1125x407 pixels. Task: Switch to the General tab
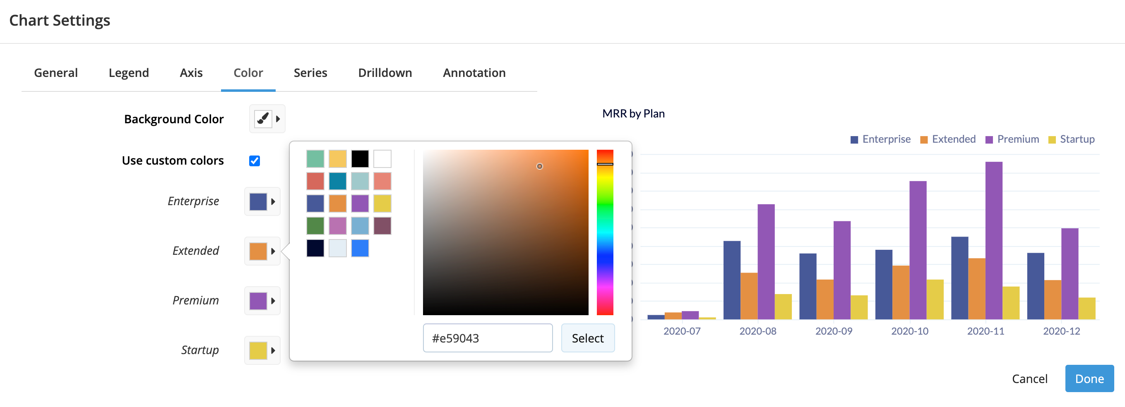[56, 73]
